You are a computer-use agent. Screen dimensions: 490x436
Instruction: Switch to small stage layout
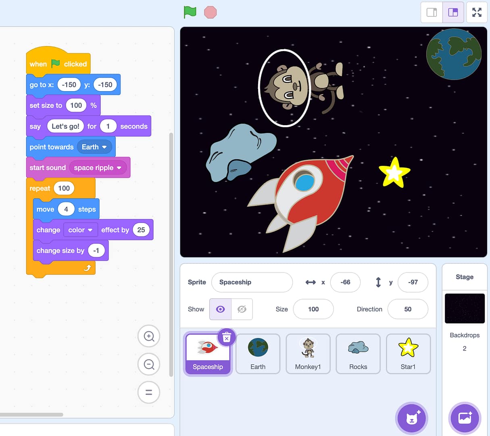[432, 12]
